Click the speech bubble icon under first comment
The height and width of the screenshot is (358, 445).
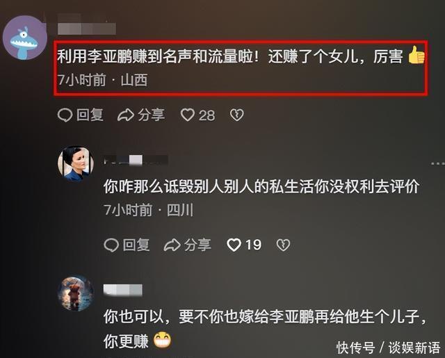65,115
